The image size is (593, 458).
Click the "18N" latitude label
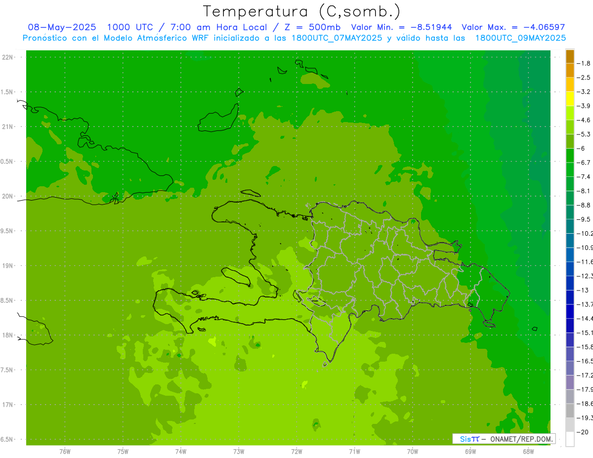(x=7, y=335)
